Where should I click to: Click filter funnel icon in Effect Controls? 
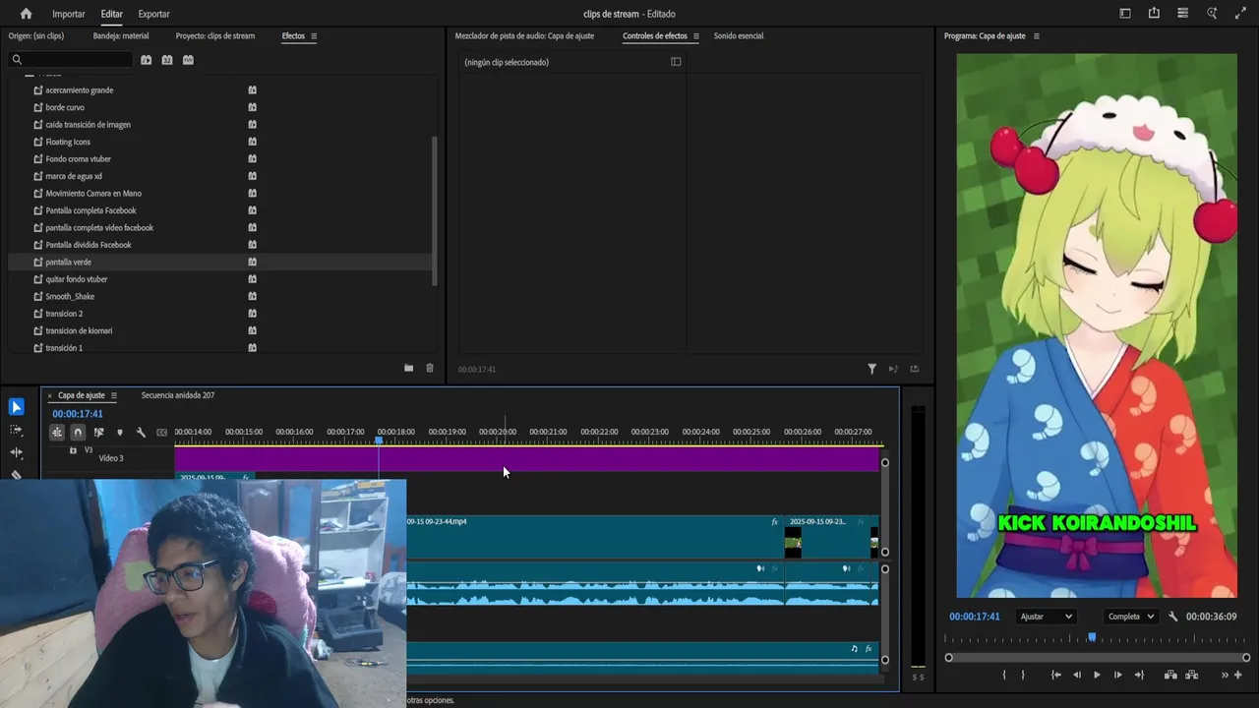871,369
